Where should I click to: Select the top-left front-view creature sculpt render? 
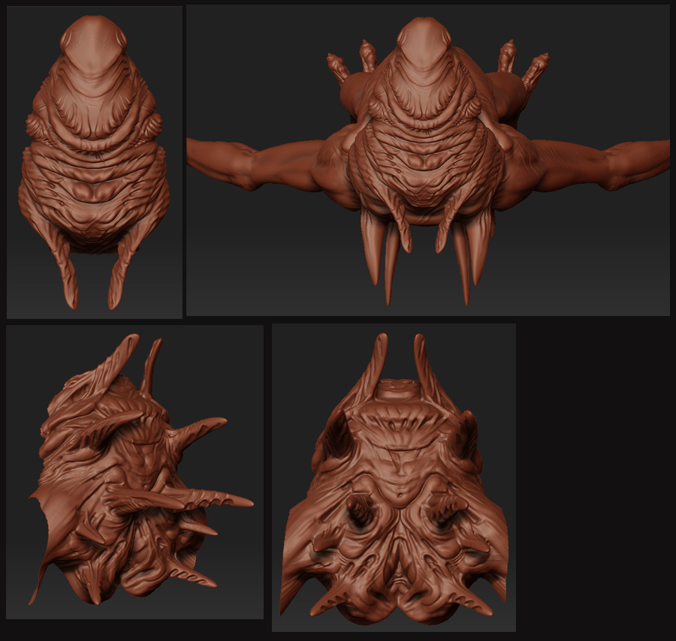click(95, 162)
